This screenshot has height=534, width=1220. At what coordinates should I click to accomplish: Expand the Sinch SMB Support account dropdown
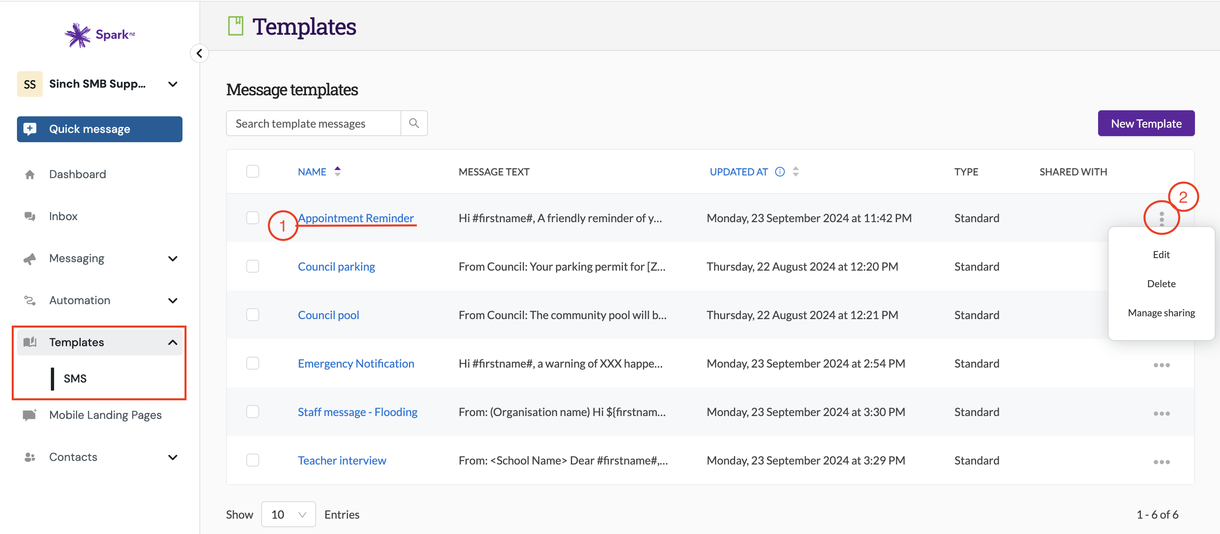[173, 84]
